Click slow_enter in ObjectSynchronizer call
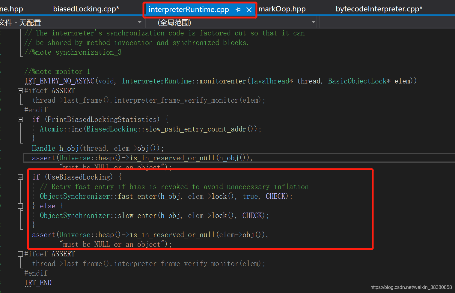This screenshot has width=455, height=293. (137, 216)
